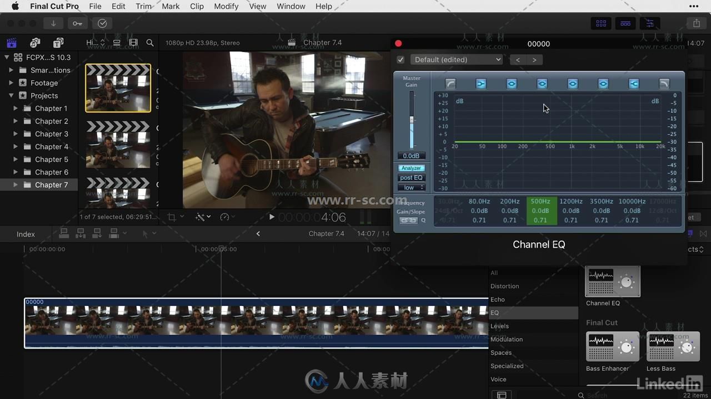Expand the Footage event
The width and height of the screenshot is (711, 399).
click(11, 83)
